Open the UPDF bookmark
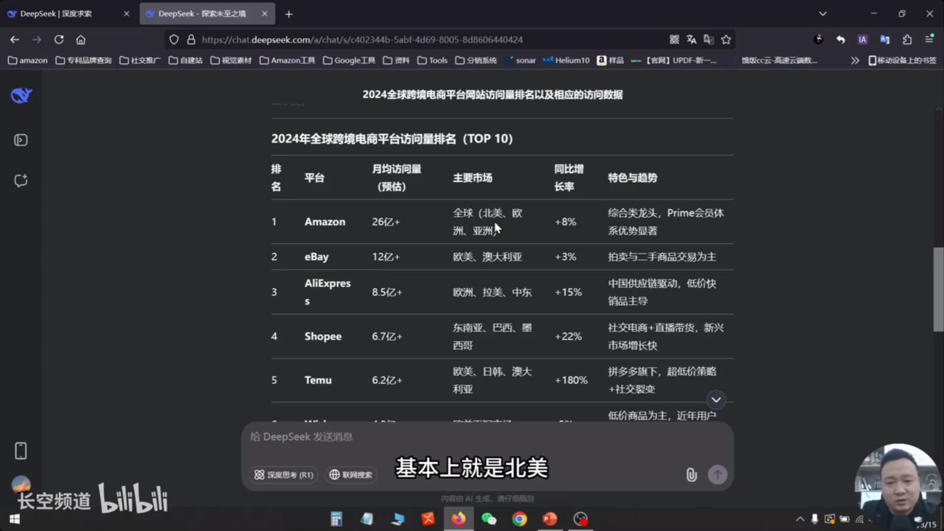944x531 pixels. coord(674,60)
